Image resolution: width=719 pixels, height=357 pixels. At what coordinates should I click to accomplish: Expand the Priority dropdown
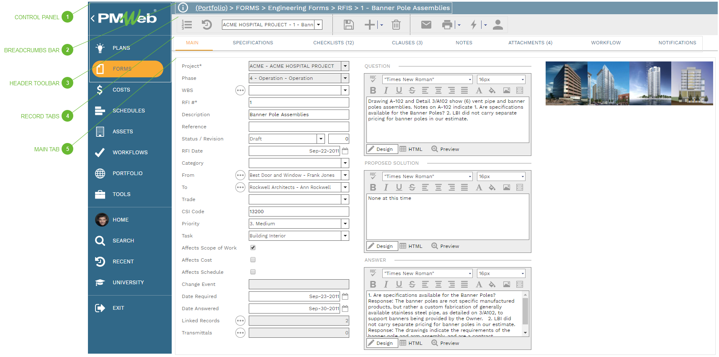(345, 224)
